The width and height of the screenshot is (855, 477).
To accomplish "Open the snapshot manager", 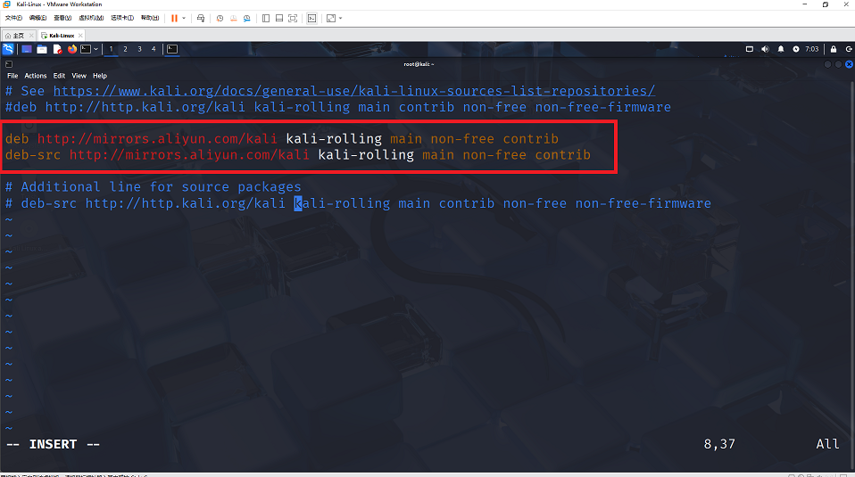I will tap(247, 18).
